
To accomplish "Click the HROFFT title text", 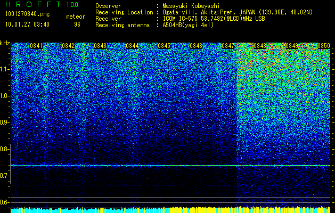I will 33,4.
